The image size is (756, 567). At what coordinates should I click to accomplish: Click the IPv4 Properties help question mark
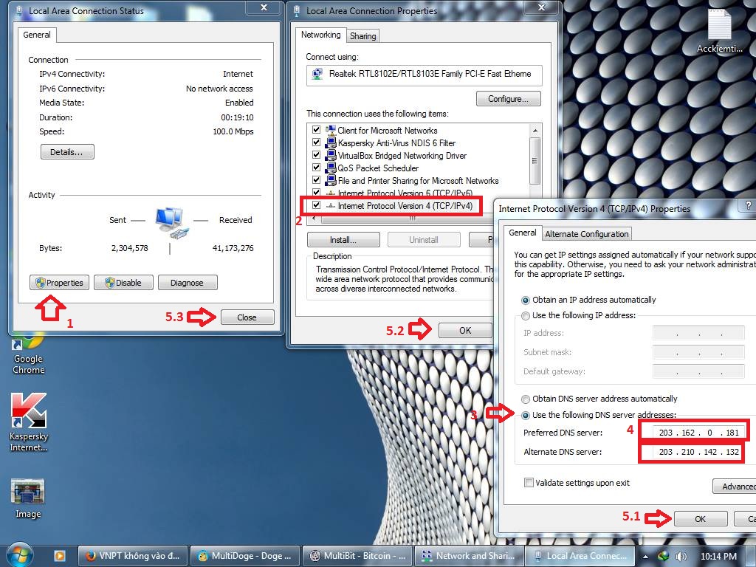pos(748,205)
